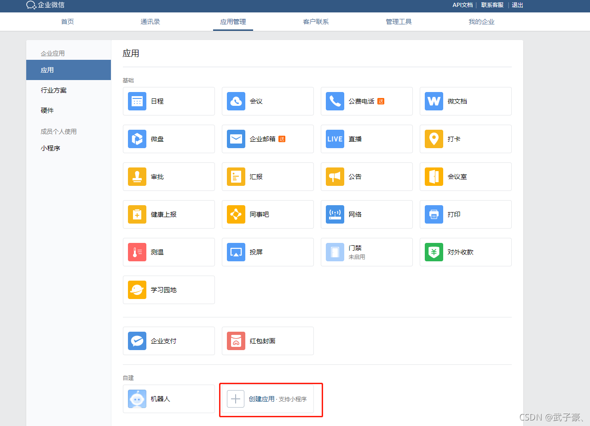Image resolution: width=590 pixels, height=426 pixels.
Task: Open the 打卡 app label
Action: click(454, 139)
